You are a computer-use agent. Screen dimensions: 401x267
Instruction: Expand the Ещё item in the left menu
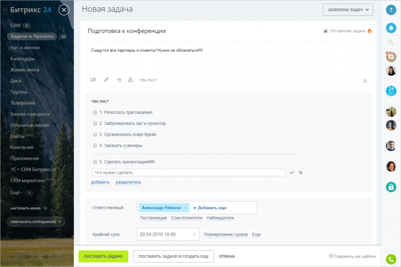click(x=16, y=193)
